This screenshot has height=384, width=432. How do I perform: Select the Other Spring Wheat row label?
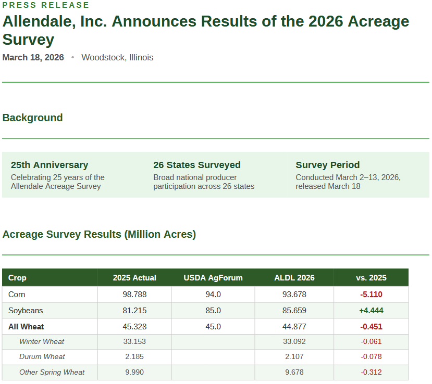(x=52, y=372)
